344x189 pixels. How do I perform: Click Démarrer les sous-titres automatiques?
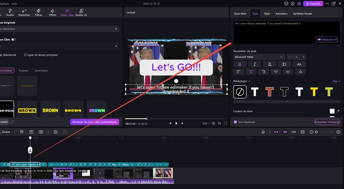[x=94, y=122]
